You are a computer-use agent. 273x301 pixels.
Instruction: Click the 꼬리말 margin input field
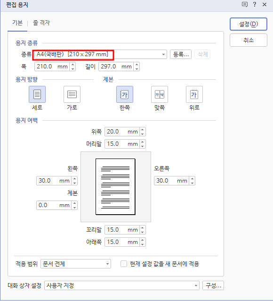[122, 230]
